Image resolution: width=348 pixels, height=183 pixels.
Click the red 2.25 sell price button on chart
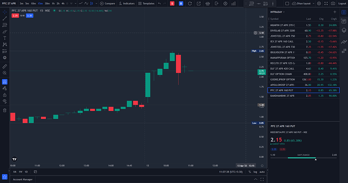pos(15,16)
